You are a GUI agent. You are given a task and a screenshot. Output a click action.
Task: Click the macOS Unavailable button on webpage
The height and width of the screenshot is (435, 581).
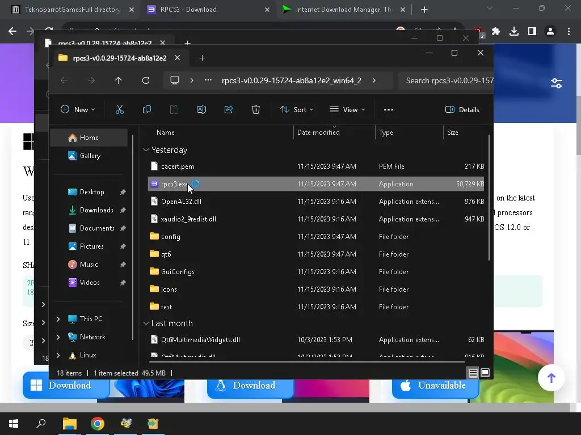435,385
